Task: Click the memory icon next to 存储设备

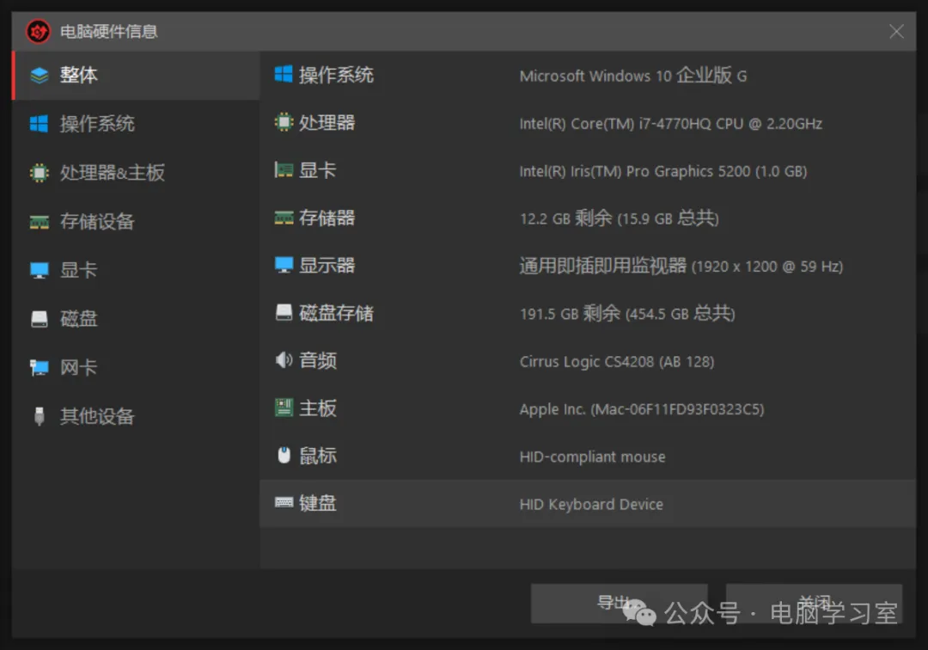Action: pos(39,222)
